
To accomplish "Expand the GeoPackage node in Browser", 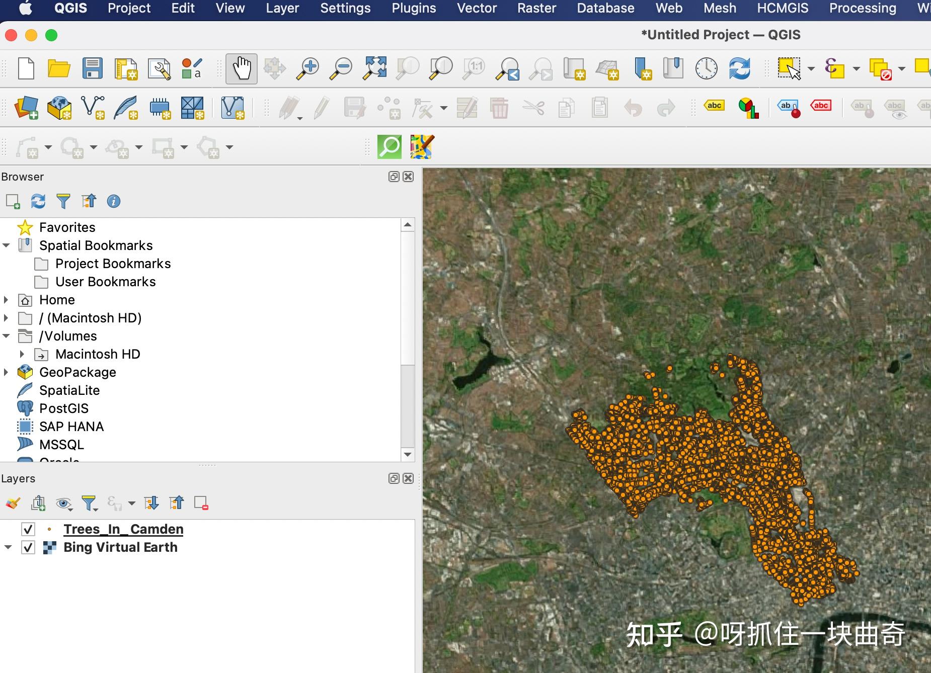I will click(6, 372).
